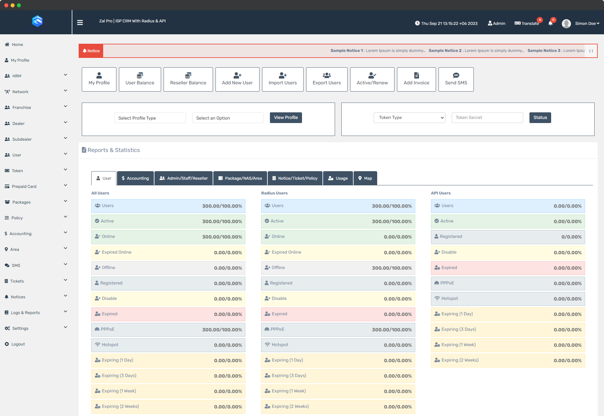Click the clock date time display
Image resolution: width=604 pixels, height=416 pixels.
[x=446, y=23]
